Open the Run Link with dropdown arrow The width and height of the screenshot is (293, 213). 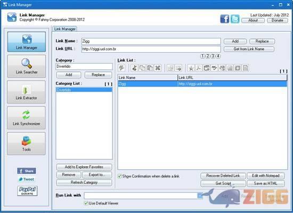pyautogui.click(x=200, y=195)
